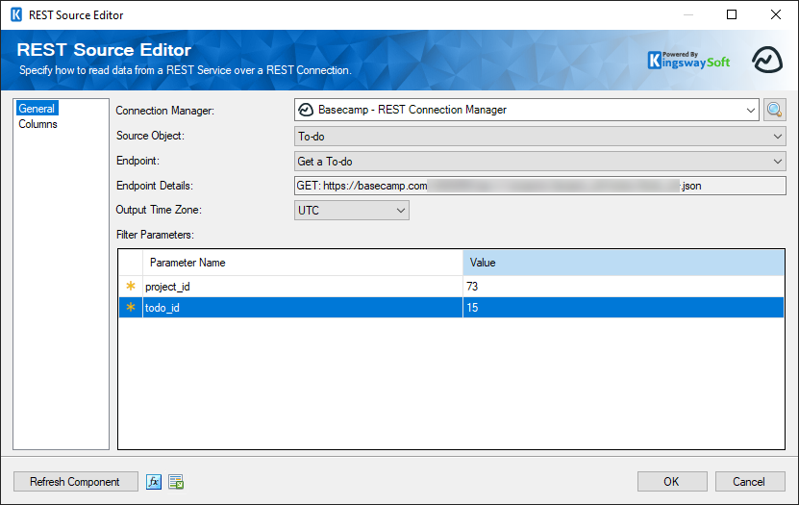The width and height of the screenshot is (799, 505).
Task: Click the Connection Manager label
Action: pos(164,111)
